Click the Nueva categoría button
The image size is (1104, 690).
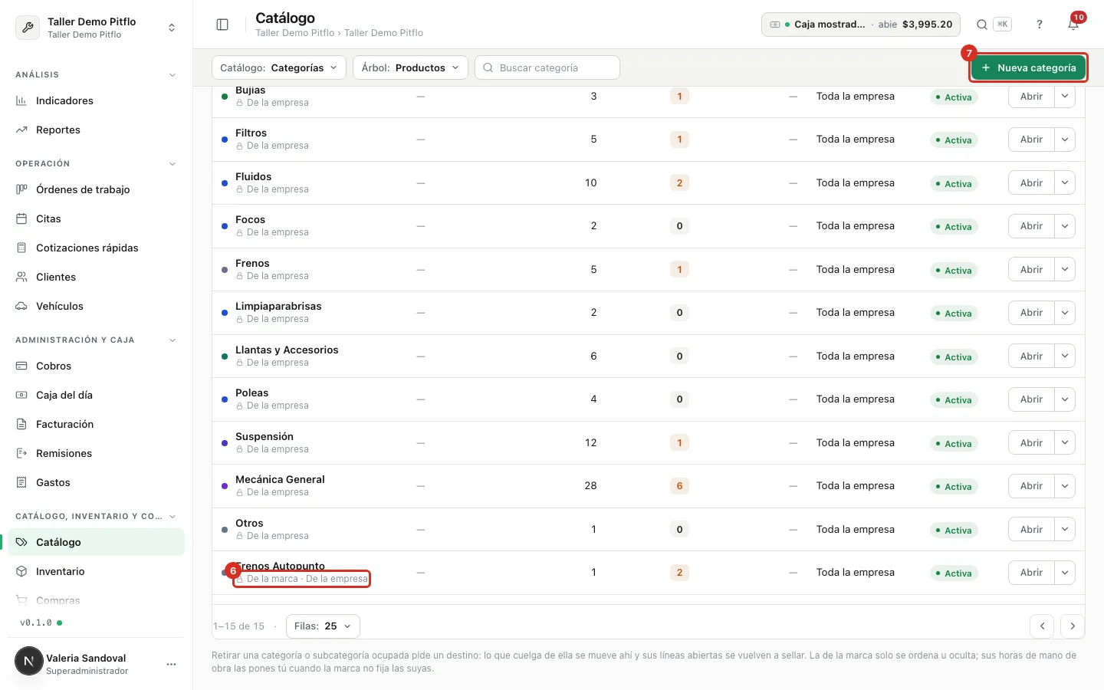[1028, 67]
